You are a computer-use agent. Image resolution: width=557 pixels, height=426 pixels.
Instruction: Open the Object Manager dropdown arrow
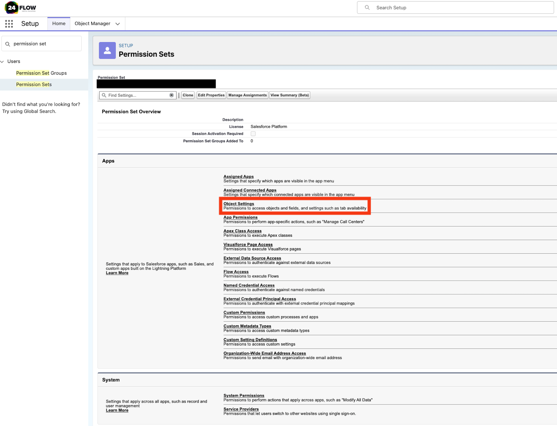click(118, 24)
